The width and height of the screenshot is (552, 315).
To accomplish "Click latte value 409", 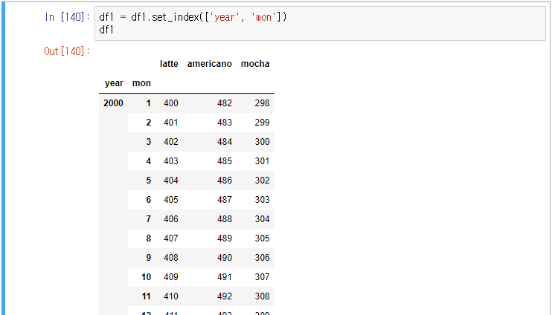I will pyautogui.click(x=171, y=277).
